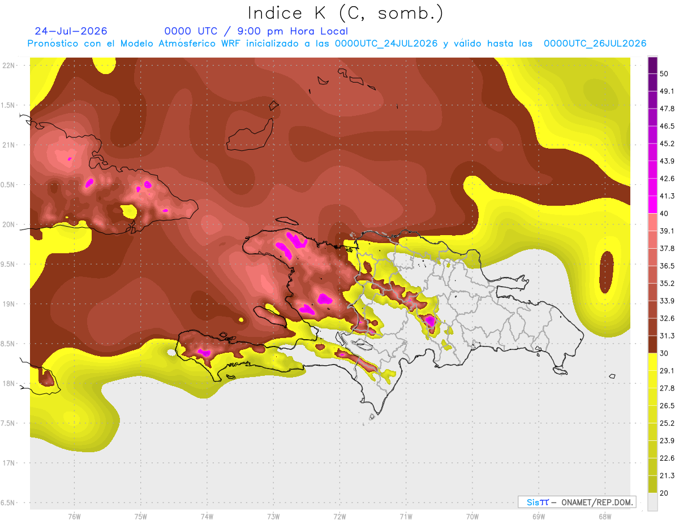Screen dimensions: 679x524
Task: Click the "32.6" colorbar value
Action: click(x=667, y=318)
